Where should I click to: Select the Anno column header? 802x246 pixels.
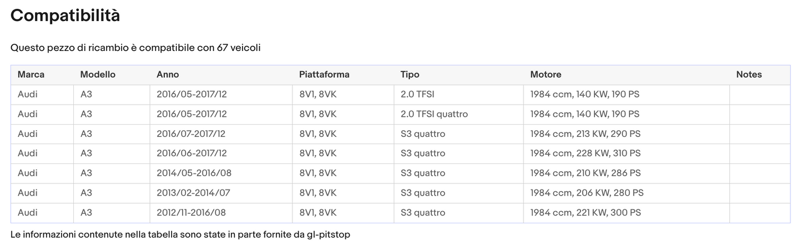coord(168,74)
